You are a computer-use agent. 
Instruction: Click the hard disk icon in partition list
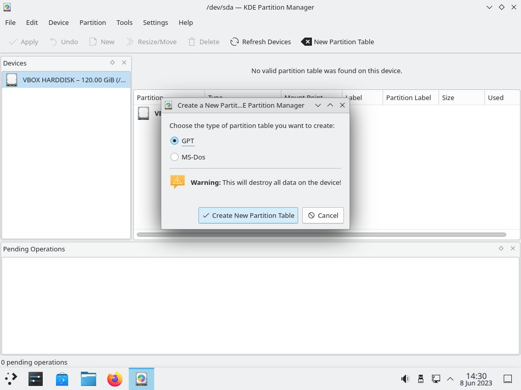tap(143, 113)
